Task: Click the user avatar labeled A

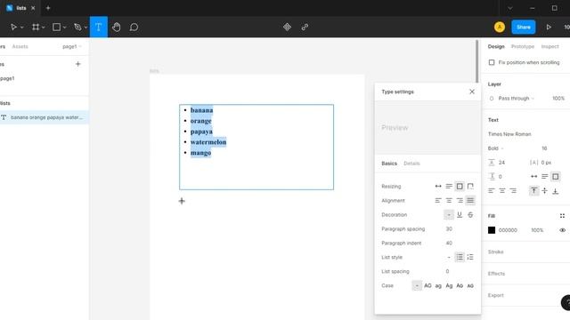Action: 500,28
